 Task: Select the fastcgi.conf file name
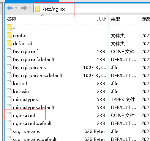25,52
